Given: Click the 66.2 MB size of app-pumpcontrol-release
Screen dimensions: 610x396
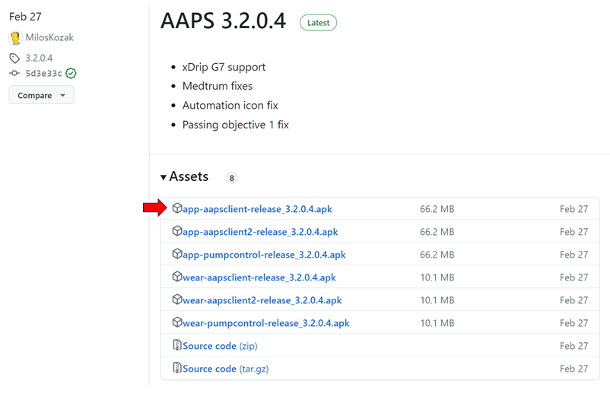Looking at the screenshot, I should 437,255.
